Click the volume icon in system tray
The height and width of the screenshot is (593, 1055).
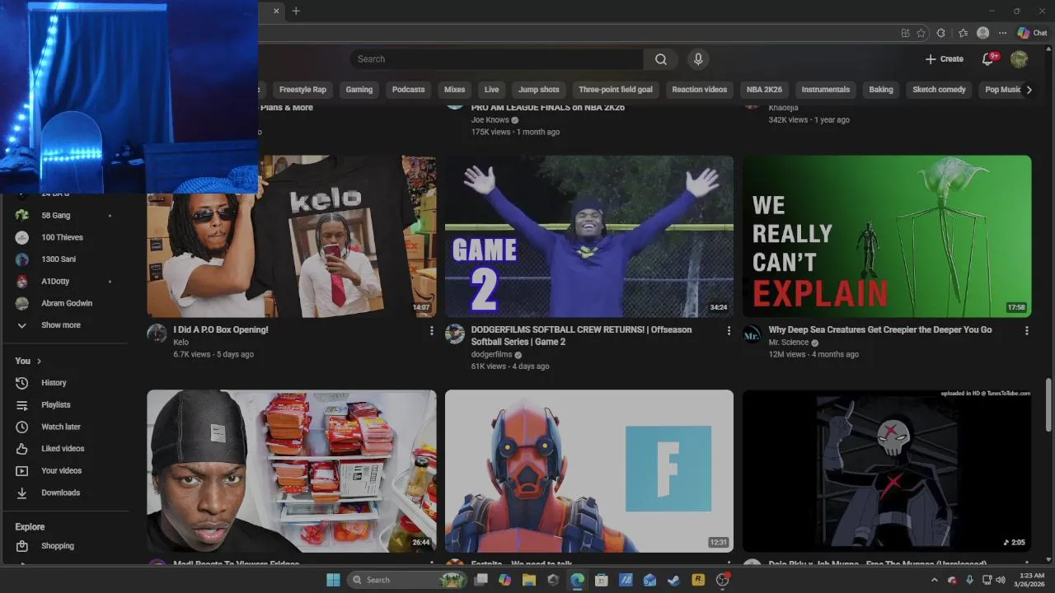pos(1001,580)
